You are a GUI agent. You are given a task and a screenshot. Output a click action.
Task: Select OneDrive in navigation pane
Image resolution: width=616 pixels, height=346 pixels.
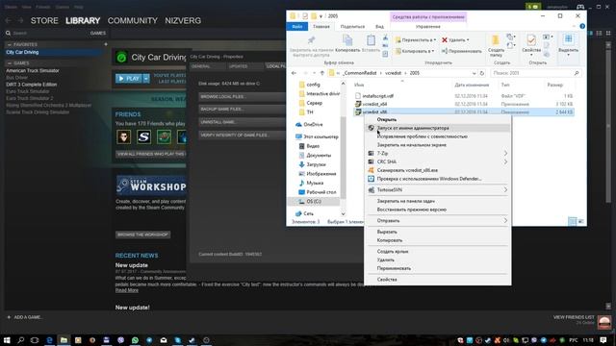coord(313,124)
